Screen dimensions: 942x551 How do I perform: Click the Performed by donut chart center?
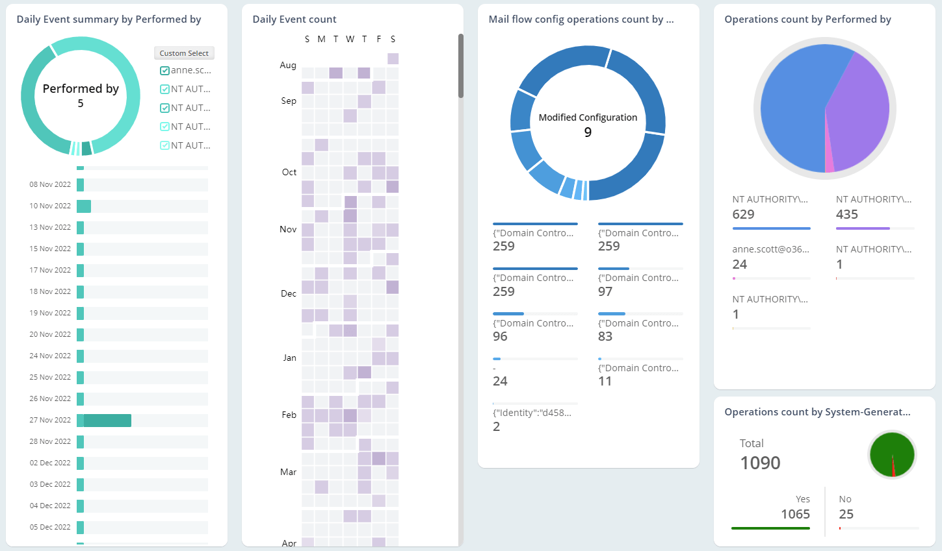pyautogui.click(x=81, y=96)
